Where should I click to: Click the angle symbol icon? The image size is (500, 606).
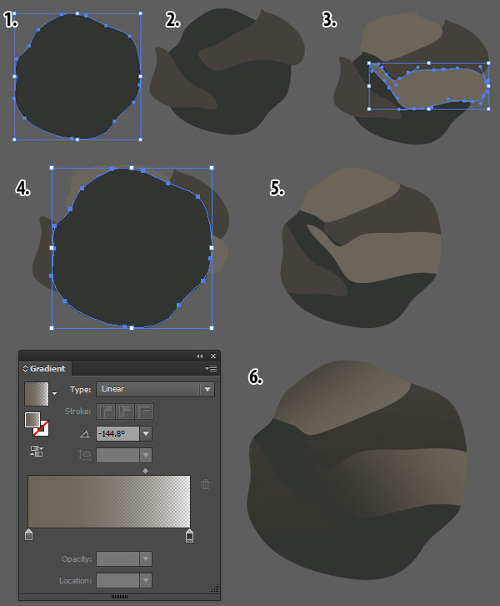(85, 434)
